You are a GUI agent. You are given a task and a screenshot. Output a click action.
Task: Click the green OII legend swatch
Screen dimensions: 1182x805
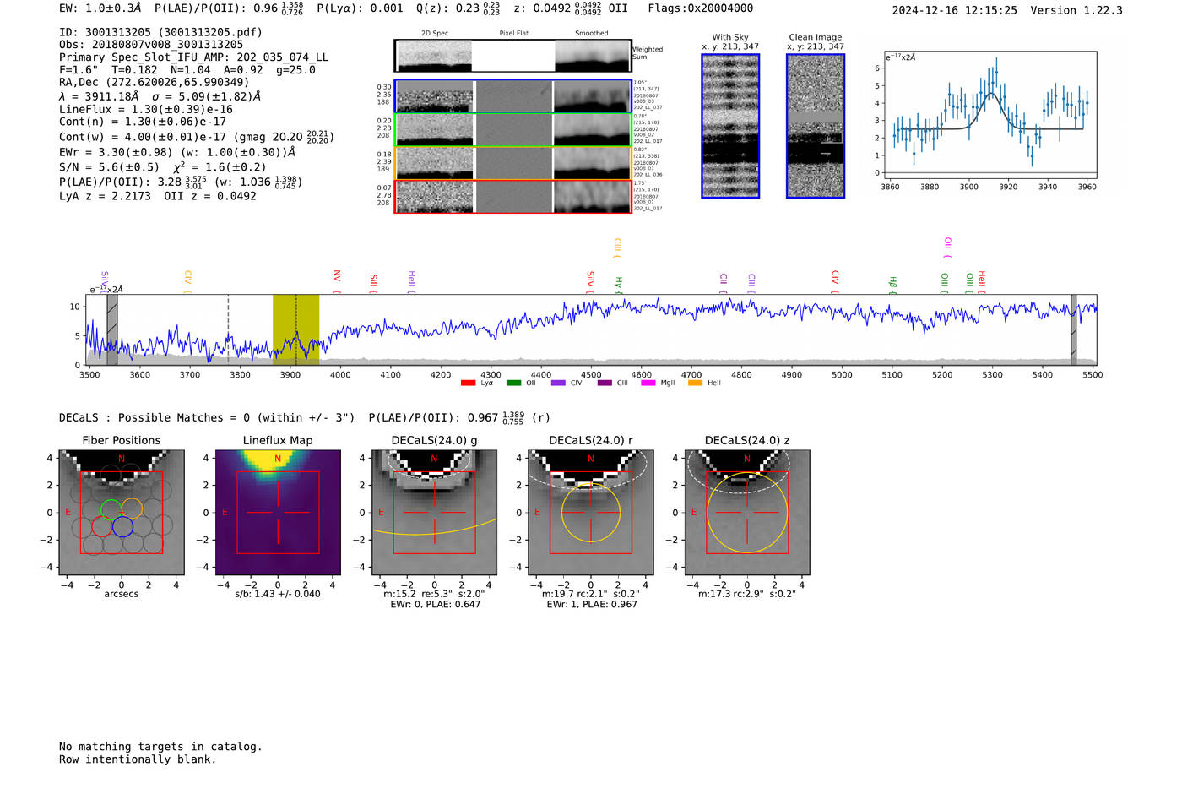[513, 383]
